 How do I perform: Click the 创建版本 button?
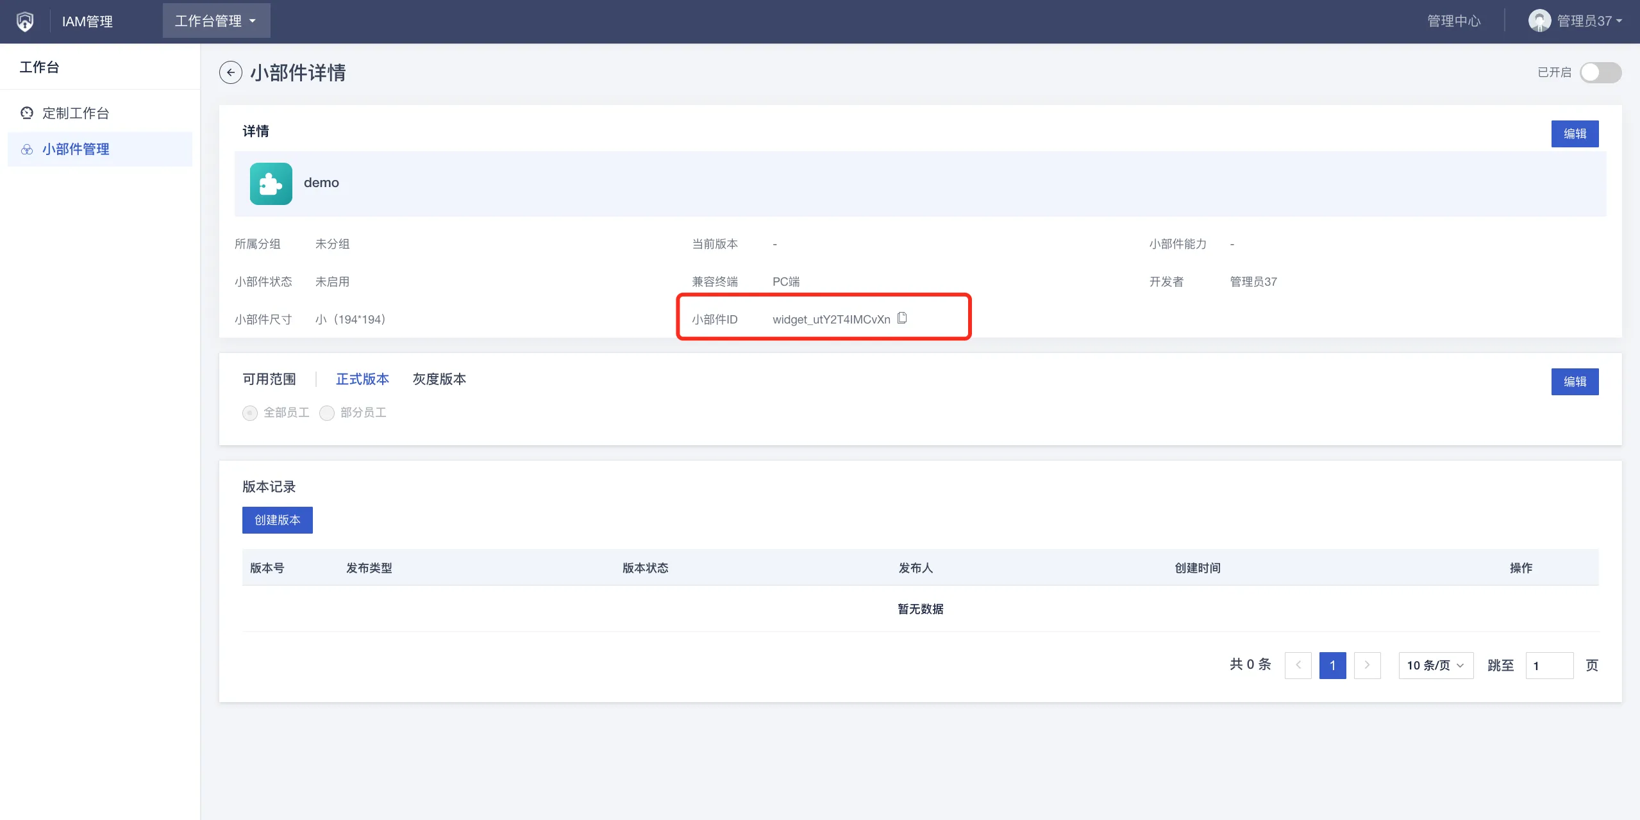tap(277, 520)
